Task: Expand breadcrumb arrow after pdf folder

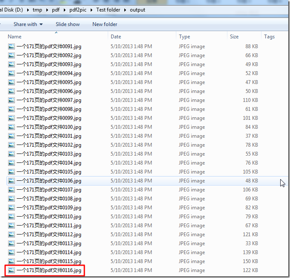Action: [x=65, y=10]
